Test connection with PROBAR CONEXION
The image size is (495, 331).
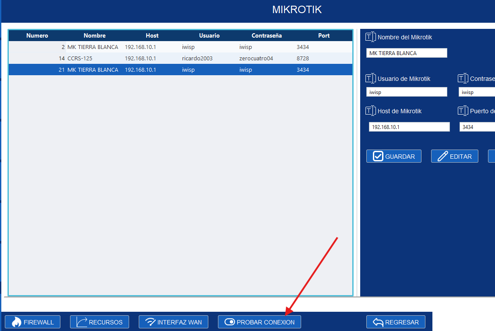coord(259,322)
